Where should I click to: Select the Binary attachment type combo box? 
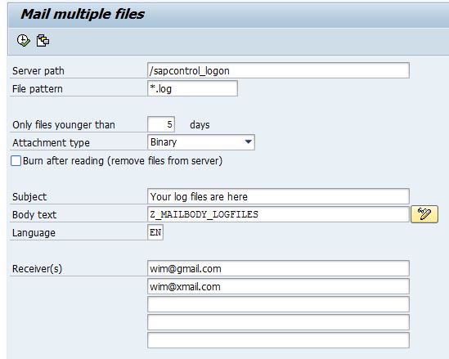click(x=200, y=142)
